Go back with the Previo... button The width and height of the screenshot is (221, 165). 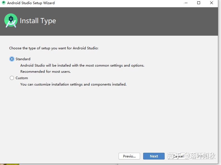(129, 156)
